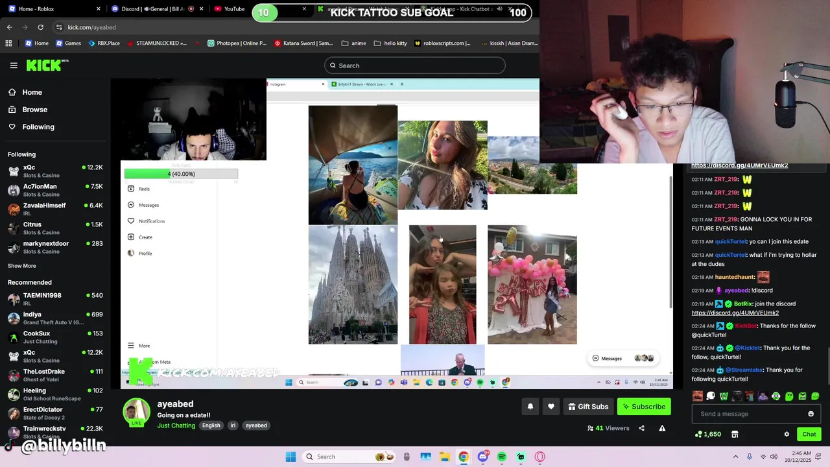
Task: Click the Kick logo
Action: [47, 65]
